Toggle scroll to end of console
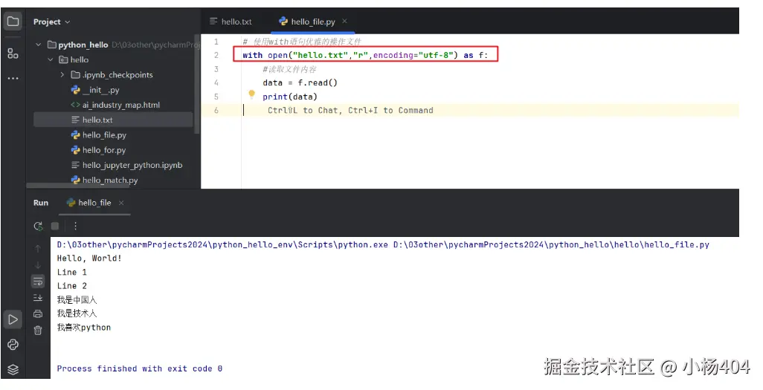Image resolution: width=763 pixels, height=390 pixels. 38,298
